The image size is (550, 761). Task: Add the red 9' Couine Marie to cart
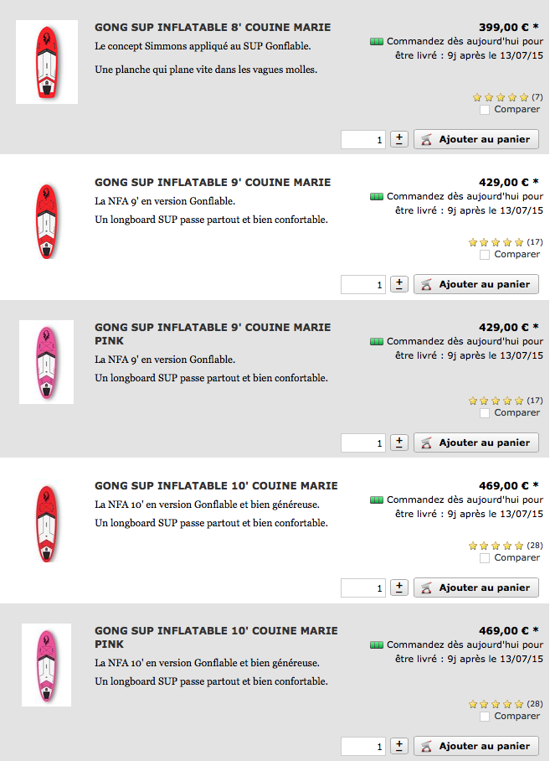476,284
